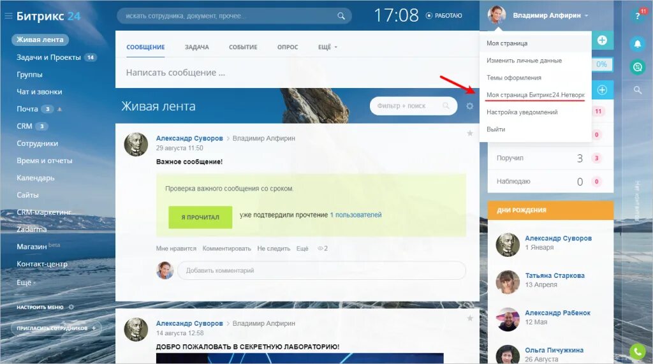Screen dimensions: 653x364
Task: Click ПРИГЛАСИТЬ СОТРУДНИКОВ button
Action: coord(56,328)
